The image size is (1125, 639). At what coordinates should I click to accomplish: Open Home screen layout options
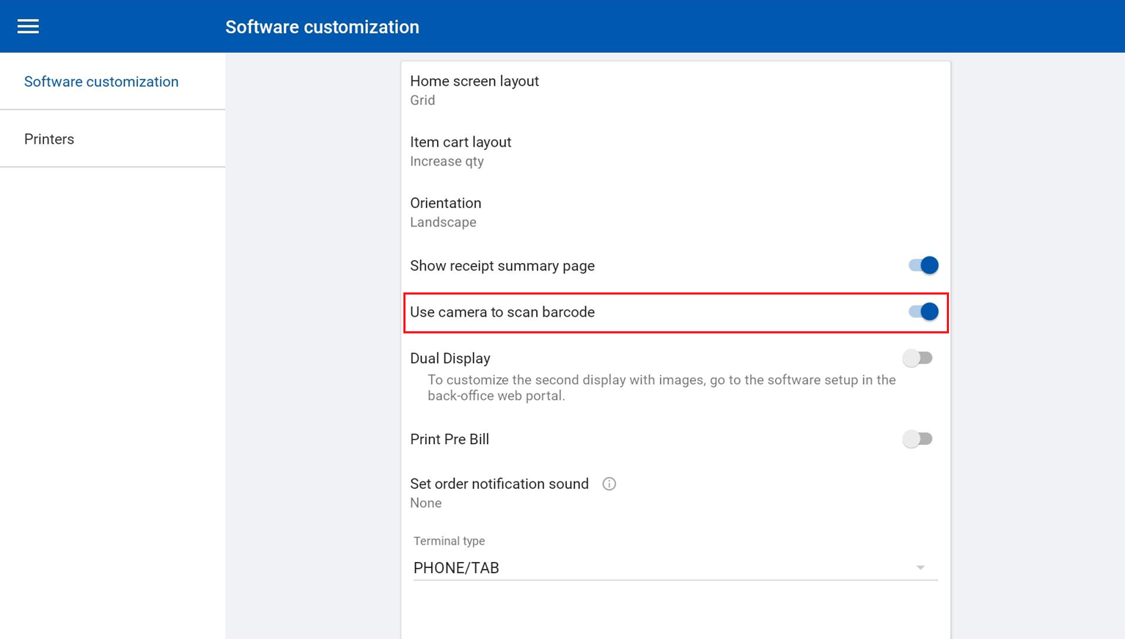click(474, 81)
